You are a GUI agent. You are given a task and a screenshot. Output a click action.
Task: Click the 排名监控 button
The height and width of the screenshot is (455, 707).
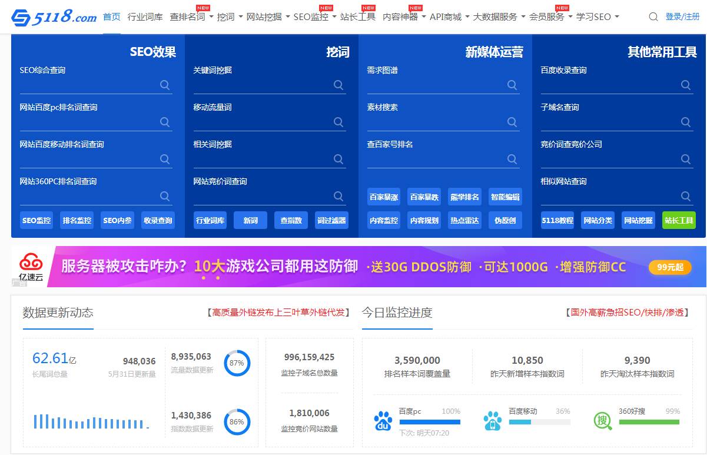(x=77, y=220)
